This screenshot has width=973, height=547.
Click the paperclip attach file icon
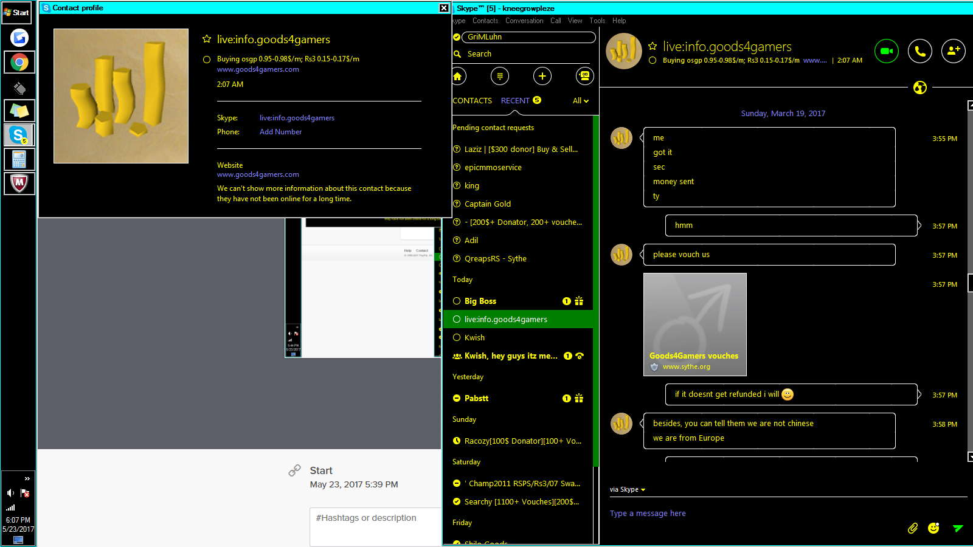click(913, 528)
